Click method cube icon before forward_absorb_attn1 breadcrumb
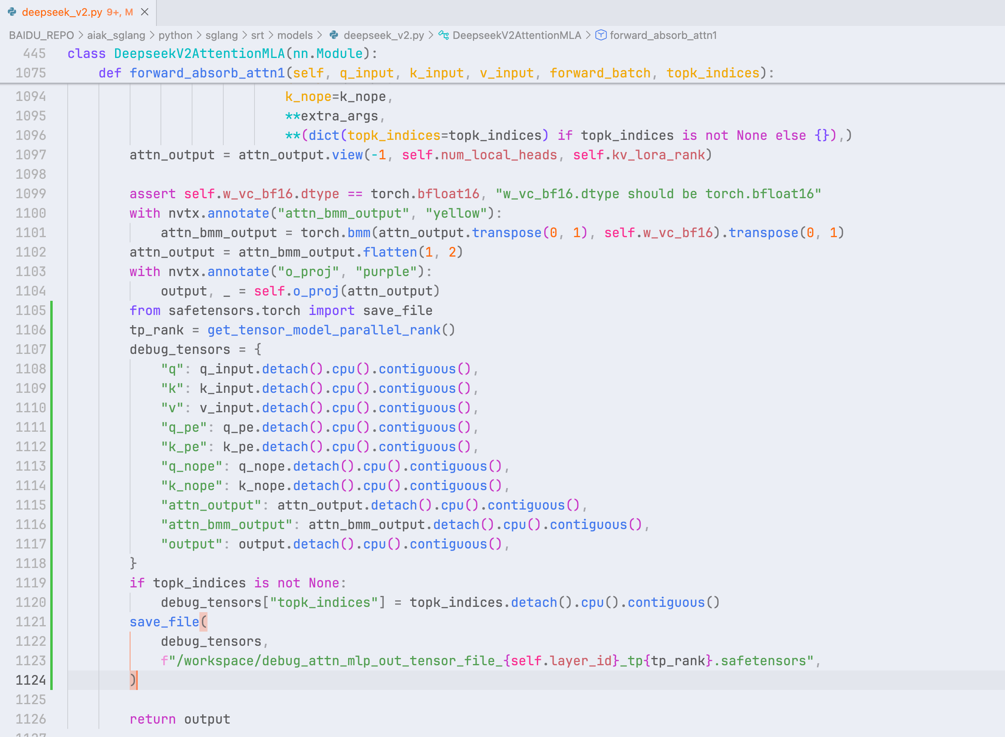This screenshot has height=737, width=1005. click(601, 35)
